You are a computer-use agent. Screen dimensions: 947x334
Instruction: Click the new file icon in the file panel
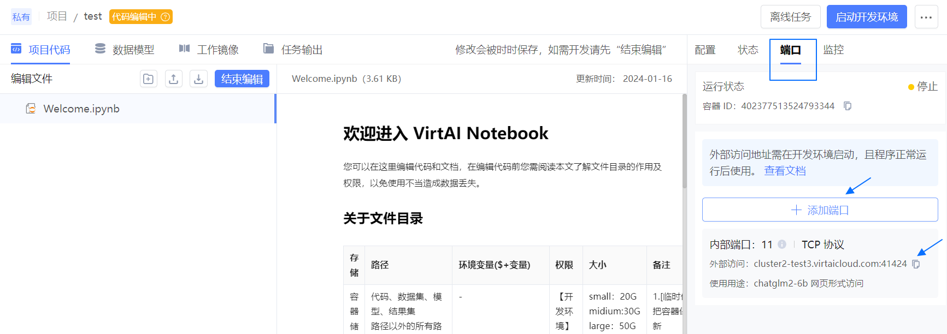pyautogui.click(x=148, y=79)
